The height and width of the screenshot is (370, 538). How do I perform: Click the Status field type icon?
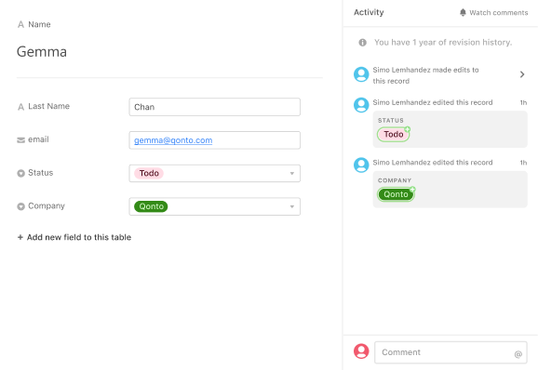coord(20,173)
